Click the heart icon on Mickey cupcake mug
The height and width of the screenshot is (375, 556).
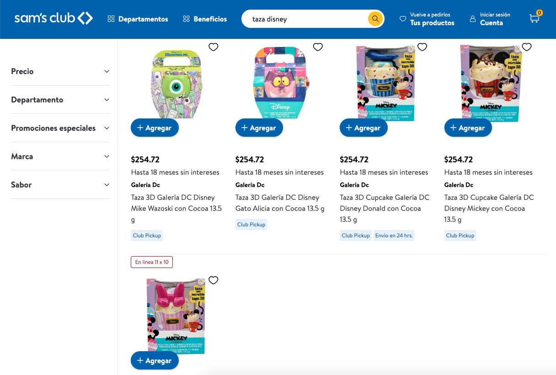[526, 47]
